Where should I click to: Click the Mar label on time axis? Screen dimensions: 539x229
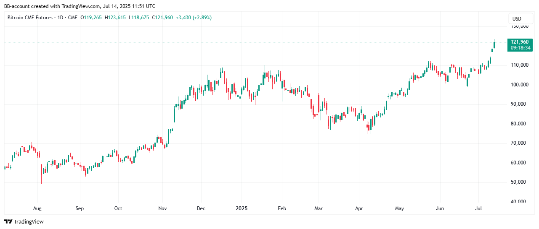pos(319,208)
